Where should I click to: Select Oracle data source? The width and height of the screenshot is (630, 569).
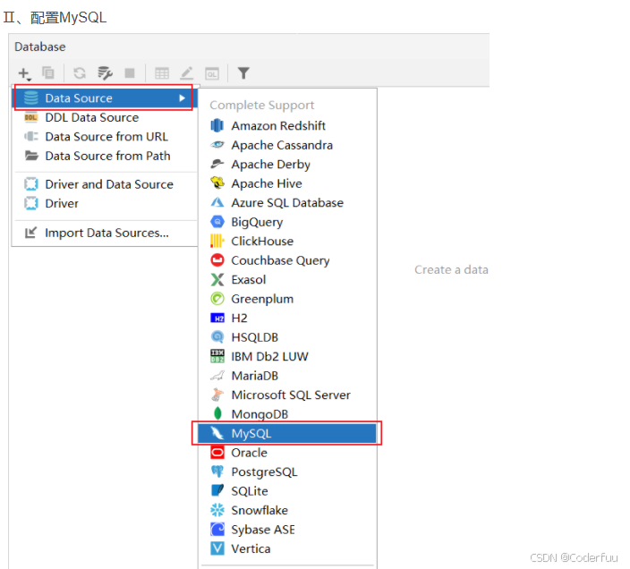(x=287, y=453)
